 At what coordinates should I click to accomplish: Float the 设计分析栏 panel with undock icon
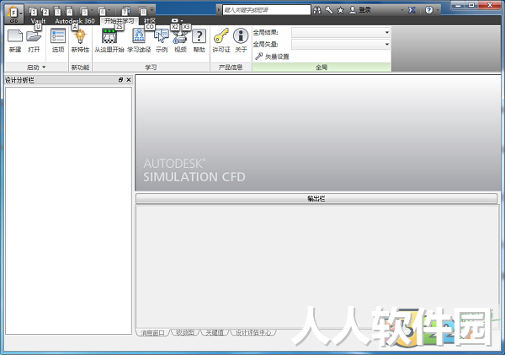coord(120,80)
